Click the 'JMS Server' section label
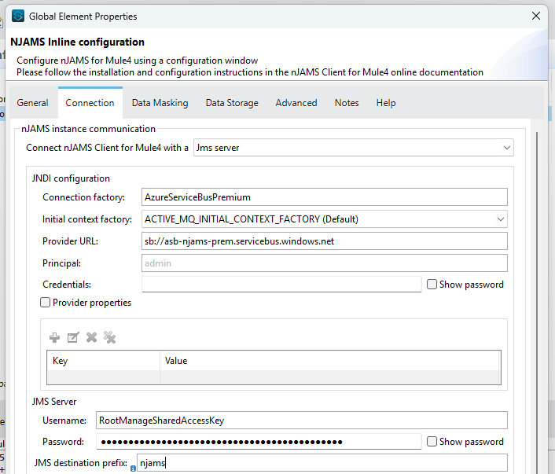 click(54, 402)
